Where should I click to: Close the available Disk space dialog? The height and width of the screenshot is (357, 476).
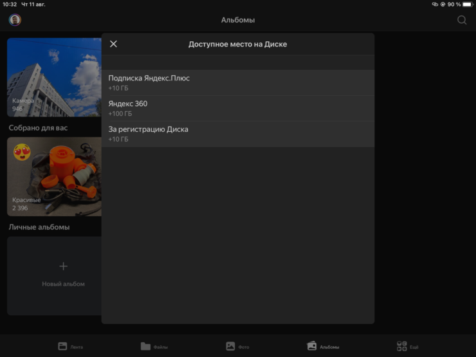click(x=114, y=44)
